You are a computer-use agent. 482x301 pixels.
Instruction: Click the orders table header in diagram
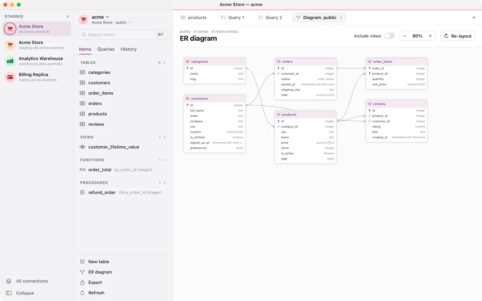(x=305, y=62)
